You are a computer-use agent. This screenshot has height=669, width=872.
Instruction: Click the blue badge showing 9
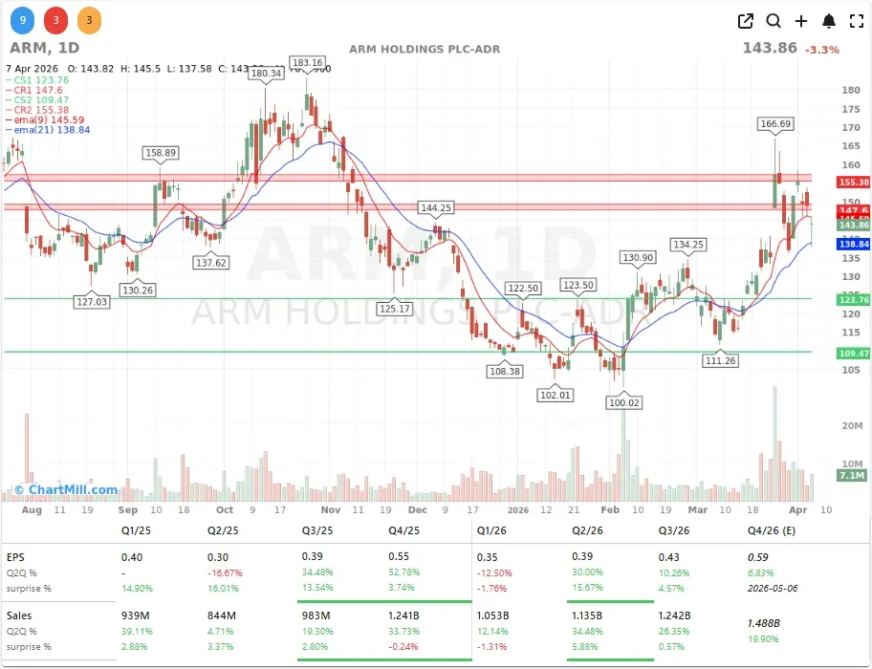21,20
